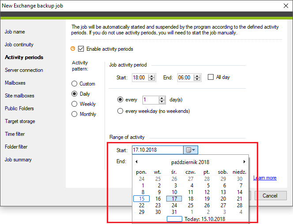This screenshot has width=293, height=224.
Task: Pick October 17 in the calendar
Action: 174,198
